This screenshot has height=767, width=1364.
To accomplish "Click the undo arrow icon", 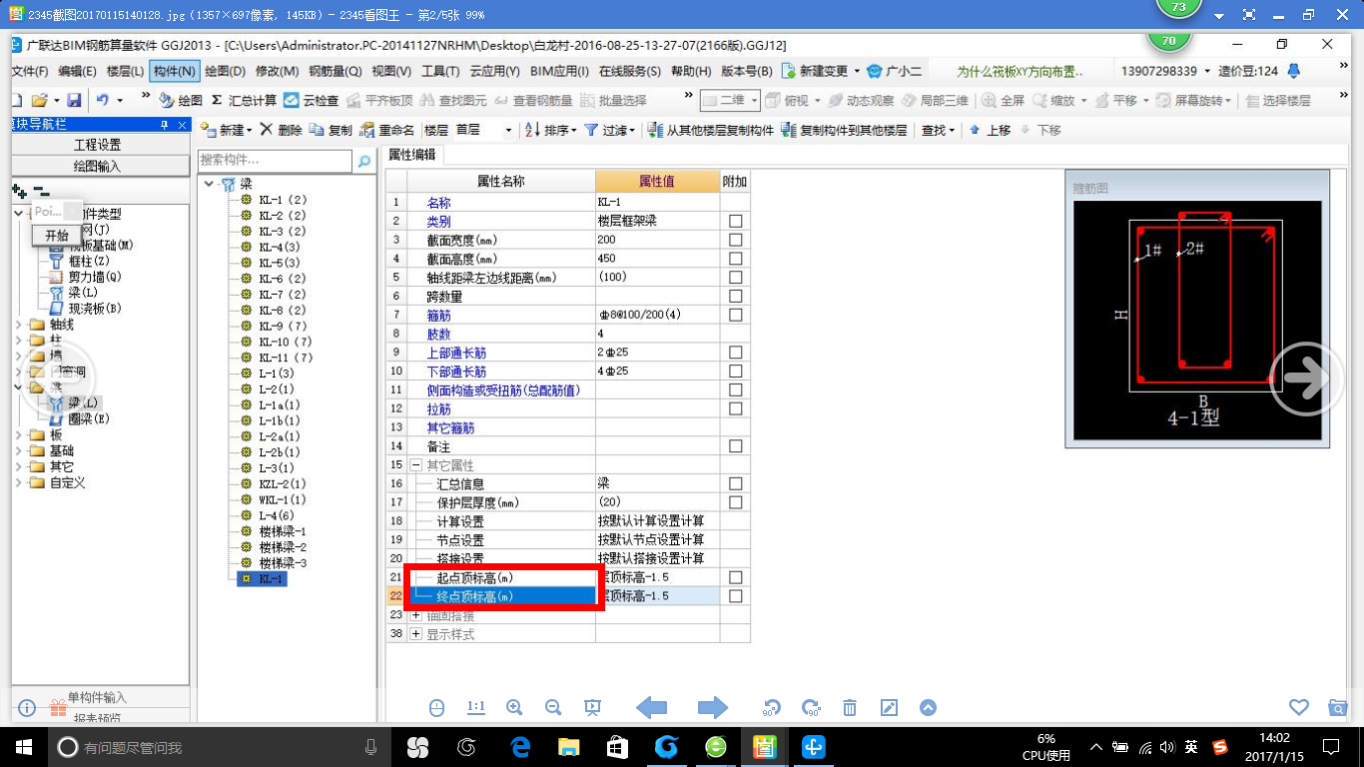I will (102, 101).
